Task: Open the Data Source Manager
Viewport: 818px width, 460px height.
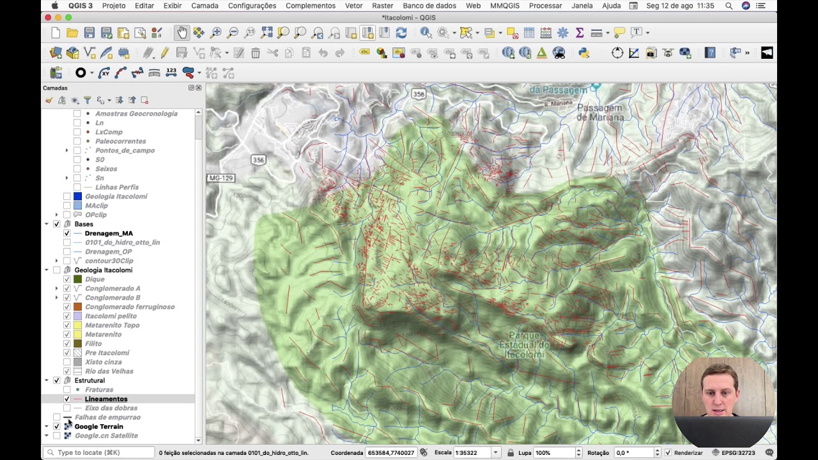Action: [x=56, y=53]
